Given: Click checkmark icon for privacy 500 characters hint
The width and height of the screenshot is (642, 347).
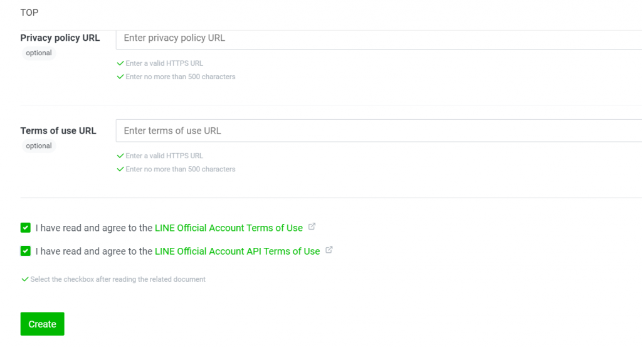Looking at the screenshot, I should pos(120,77).
